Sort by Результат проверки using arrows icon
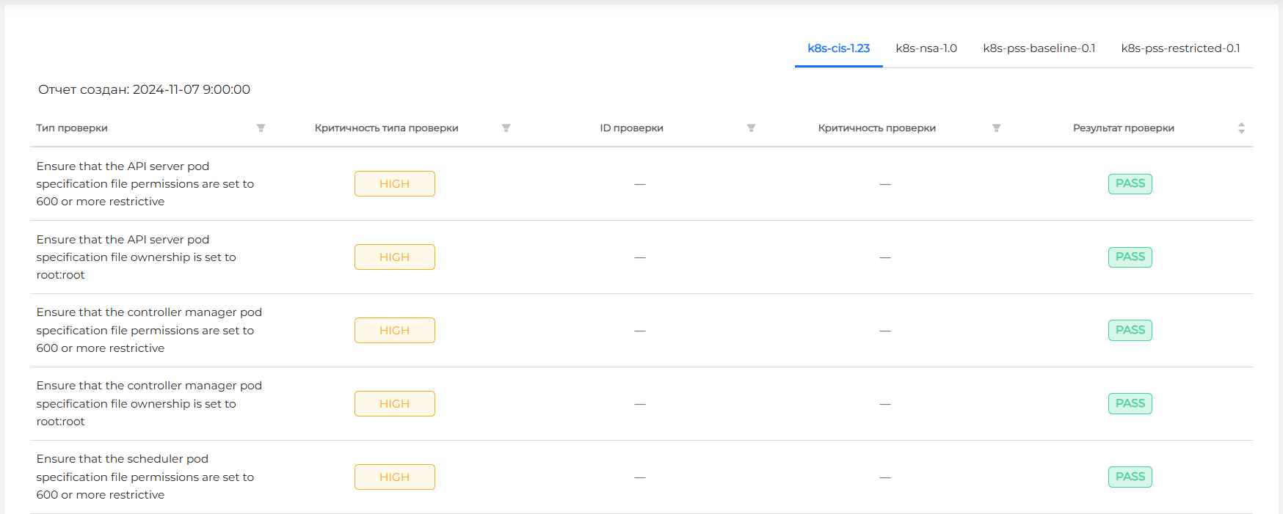Image resolution: width=1283 pixels, height=514 pixels. tap(1241, 128)
